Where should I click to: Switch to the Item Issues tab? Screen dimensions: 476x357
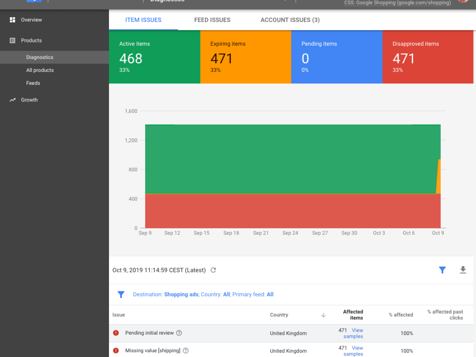pos(143,20)
